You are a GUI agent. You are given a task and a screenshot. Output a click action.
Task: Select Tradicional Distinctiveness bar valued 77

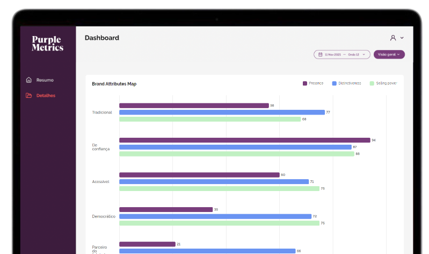click(222, 112)
